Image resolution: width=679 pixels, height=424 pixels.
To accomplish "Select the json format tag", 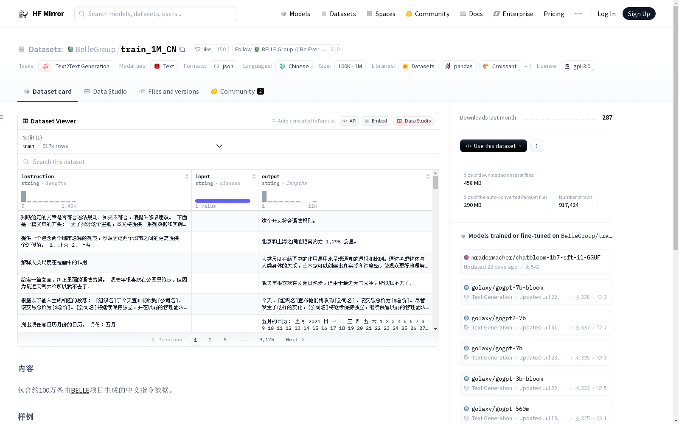I will pyautogui.click(x=223, y=66).
